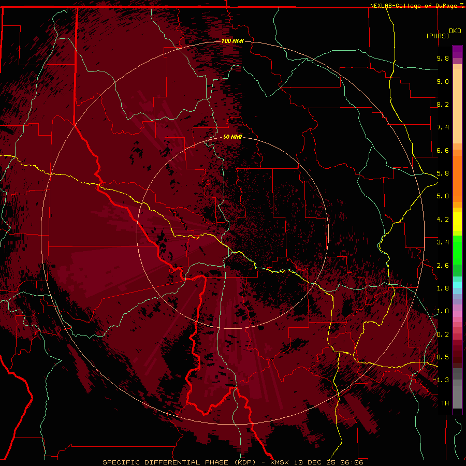Click the 5.0 value on the colorbar scale
This screenshot has width=466, height=466.
point(443,196)
